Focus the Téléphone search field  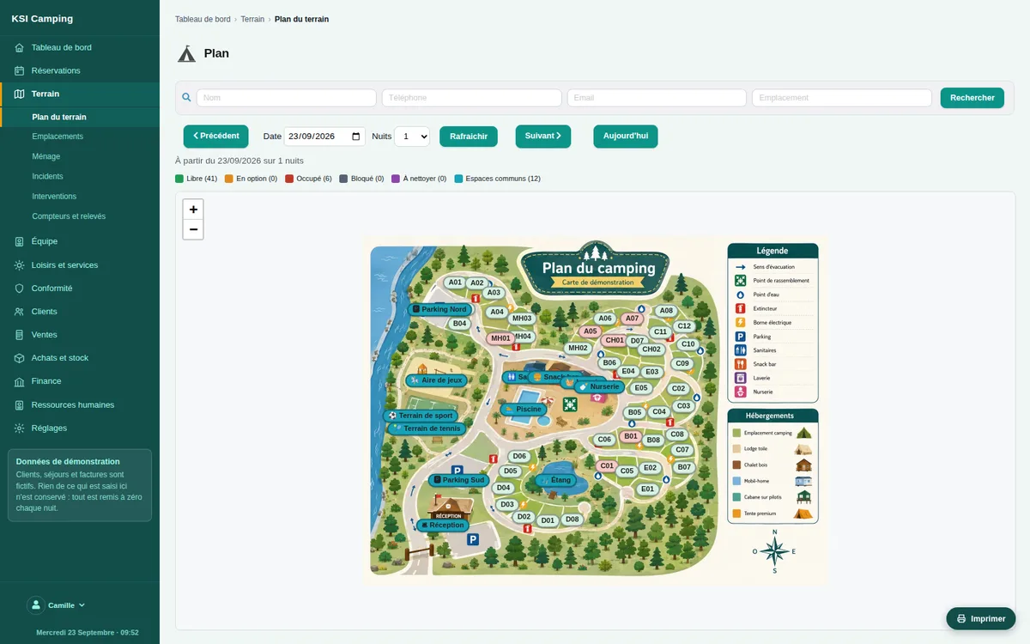tap(472, 98)
